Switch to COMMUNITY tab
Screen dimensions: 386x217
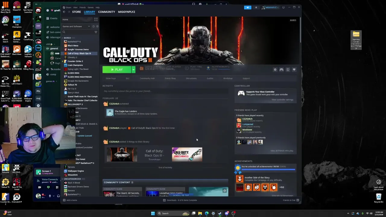tap(106, 12)
